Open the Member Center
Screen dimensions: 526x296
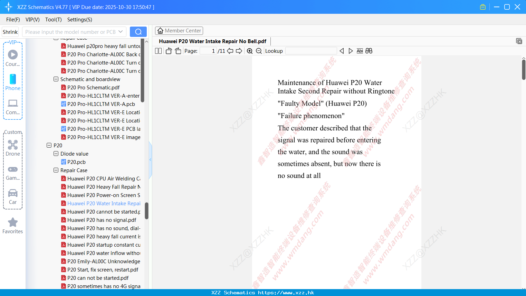tap(179, 31)
